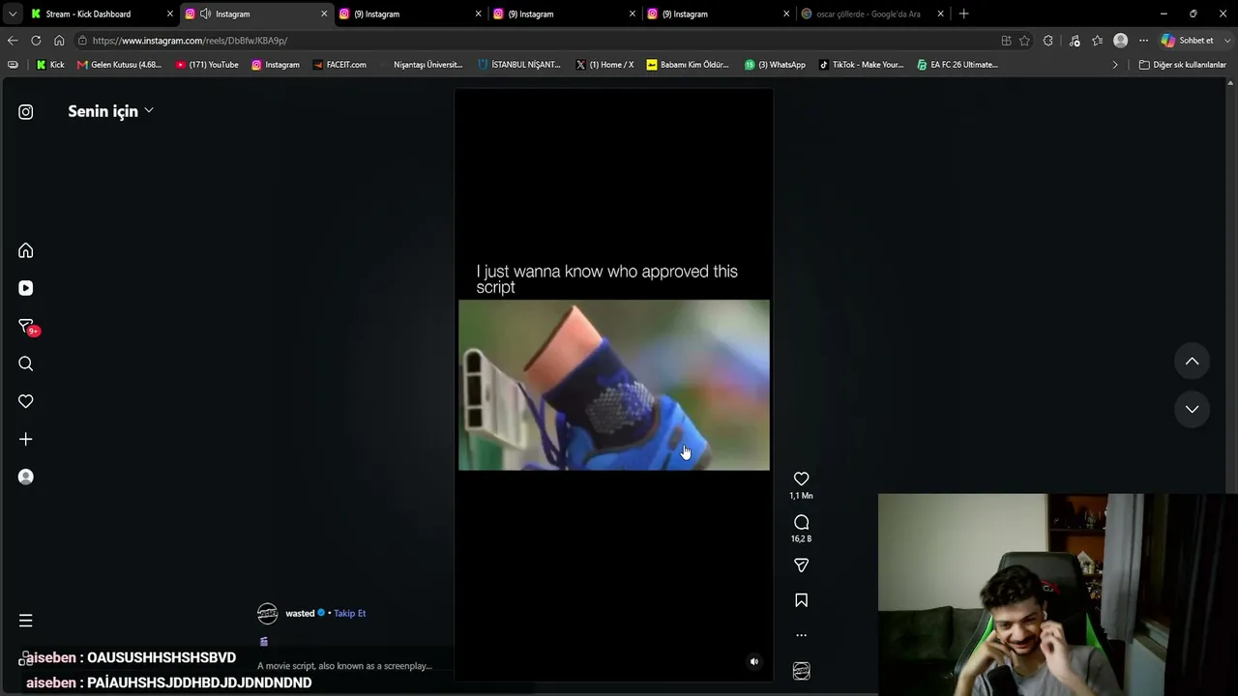Open your profile from the sidebar avatar
This screenshot has height=696, width=1238.
(26, 477)
